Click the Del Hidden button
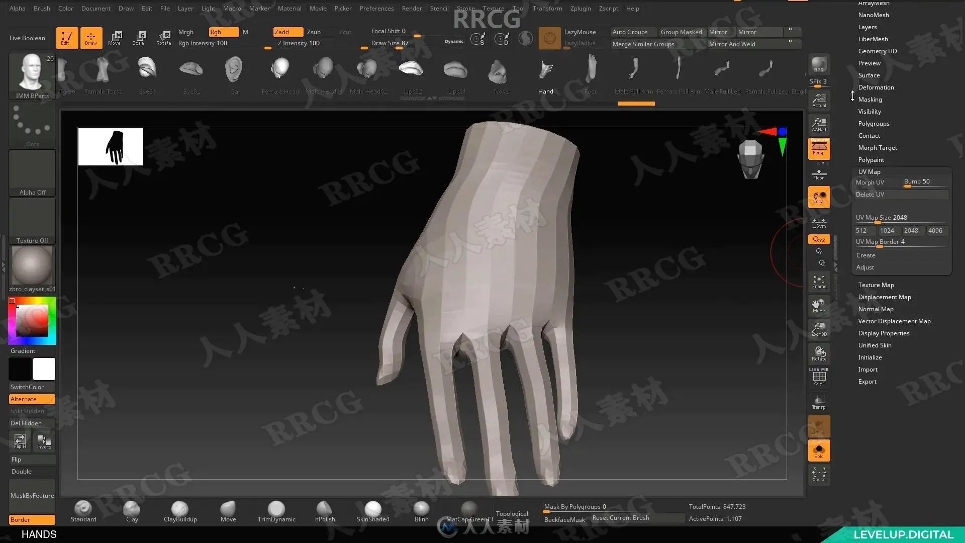965x543 pixels. (x=32, y=423)
